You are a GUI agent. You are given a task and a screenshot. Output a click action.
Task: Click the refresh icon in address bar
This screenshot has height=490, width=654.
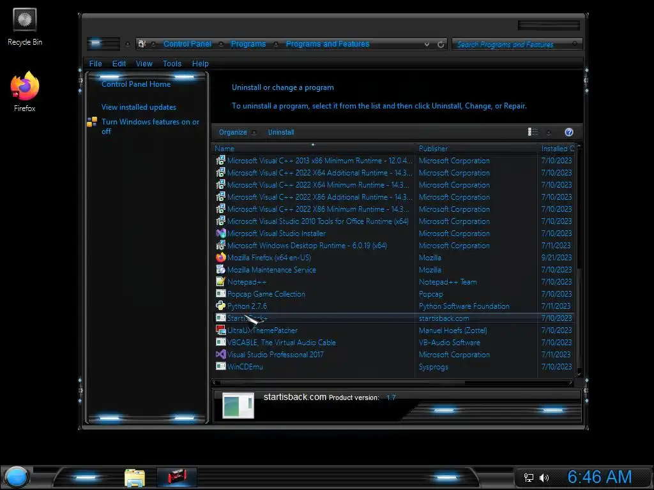pos(441,44)
